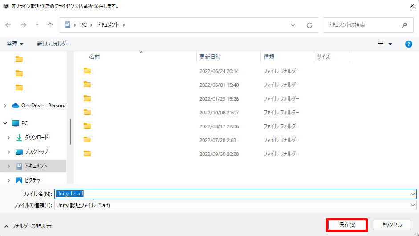Click the search magnifier icon
Viewport: 419px width, 236px height.
pyautogui.click(x=404, y=25)
